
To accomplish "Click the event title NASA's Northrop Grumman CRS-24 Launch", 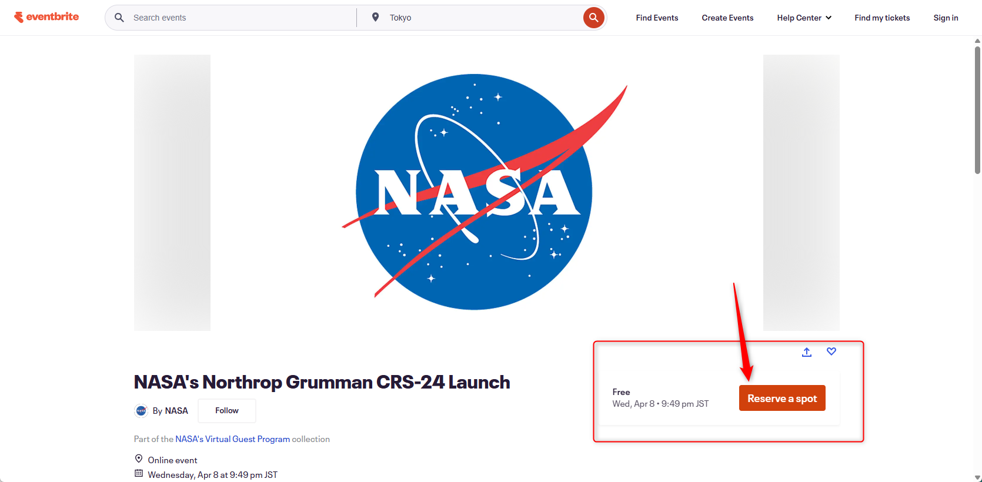I will 322,382.
